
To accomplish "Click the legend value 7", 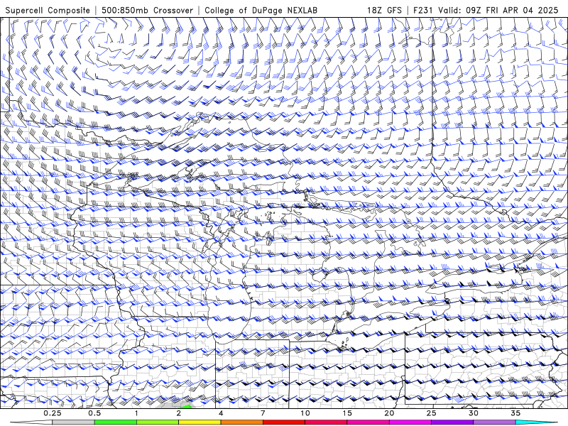I will tap(263, 413).
